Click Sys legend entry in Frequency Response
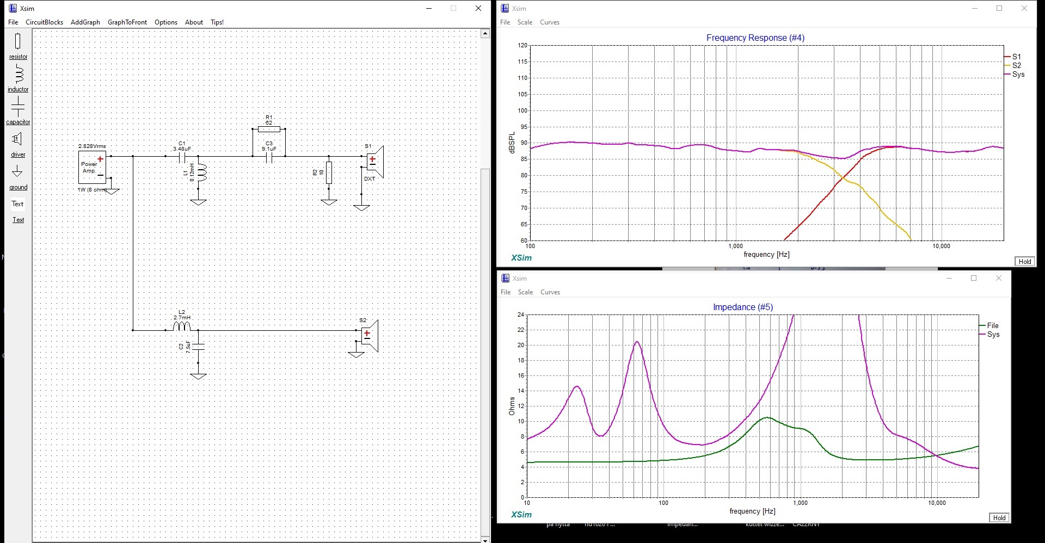The image size is (1045, 543). tap(1015, 74)
